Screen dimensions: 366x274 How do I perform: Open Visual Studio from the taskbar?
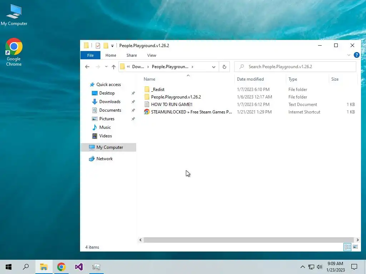click(79, 267)
